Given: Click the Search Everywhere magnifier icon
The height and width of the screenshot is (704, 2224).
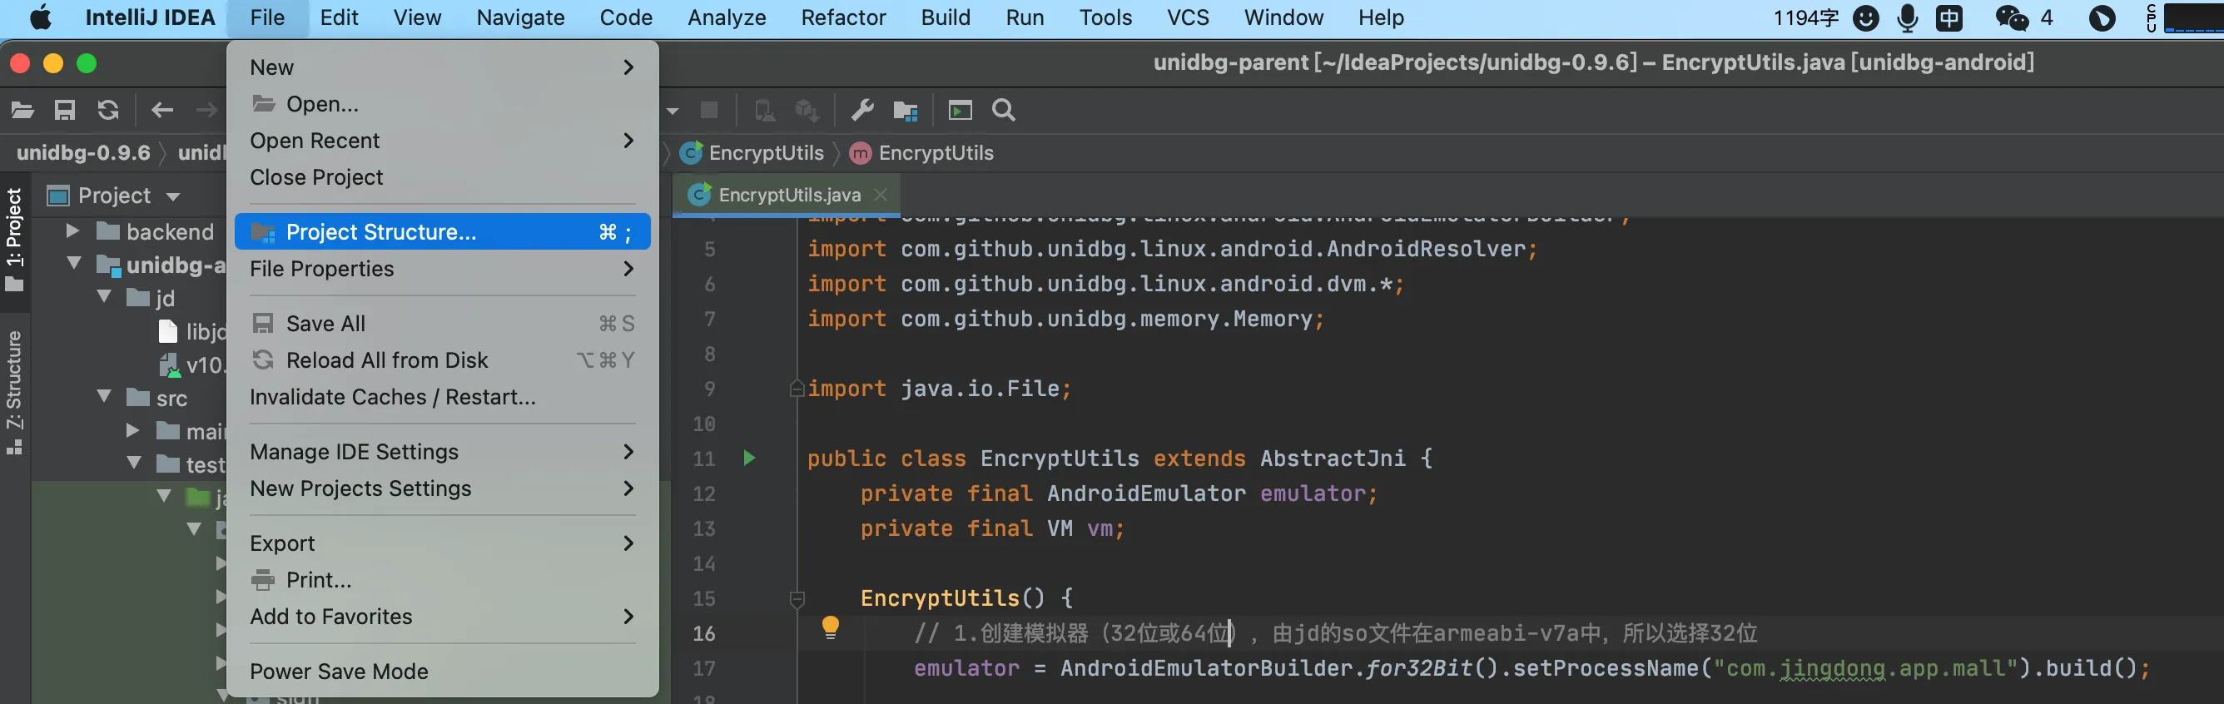Looking at the screenshot, I should point(1003,110).
